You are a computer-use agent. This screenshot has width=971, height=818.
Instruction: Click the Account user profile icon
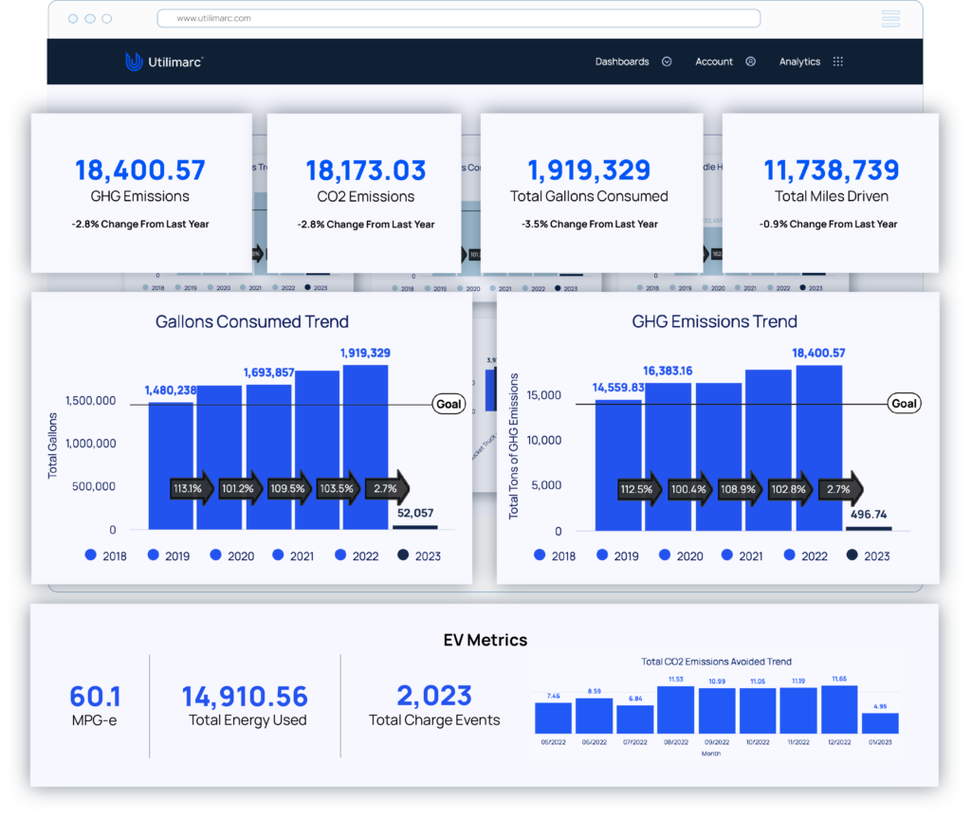pos(751,62)
